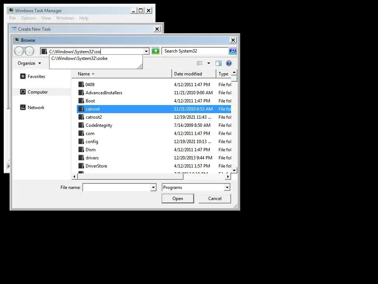The height and width of the screenshot is (284, 378).
Task: Sort by the Type column header
Action: (223, 74)
